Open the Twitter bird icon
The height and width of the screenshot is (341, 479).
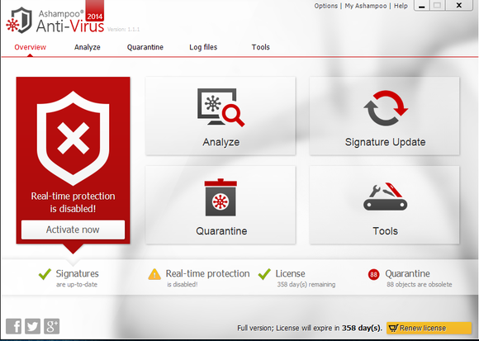33,326
